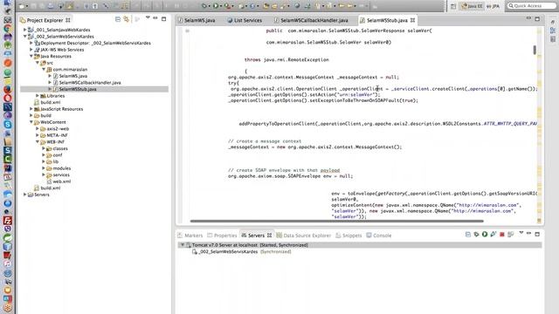Open Project Explorer view menu triangle
The height and width of the screenshot is (314, 559).
point(148,17)
